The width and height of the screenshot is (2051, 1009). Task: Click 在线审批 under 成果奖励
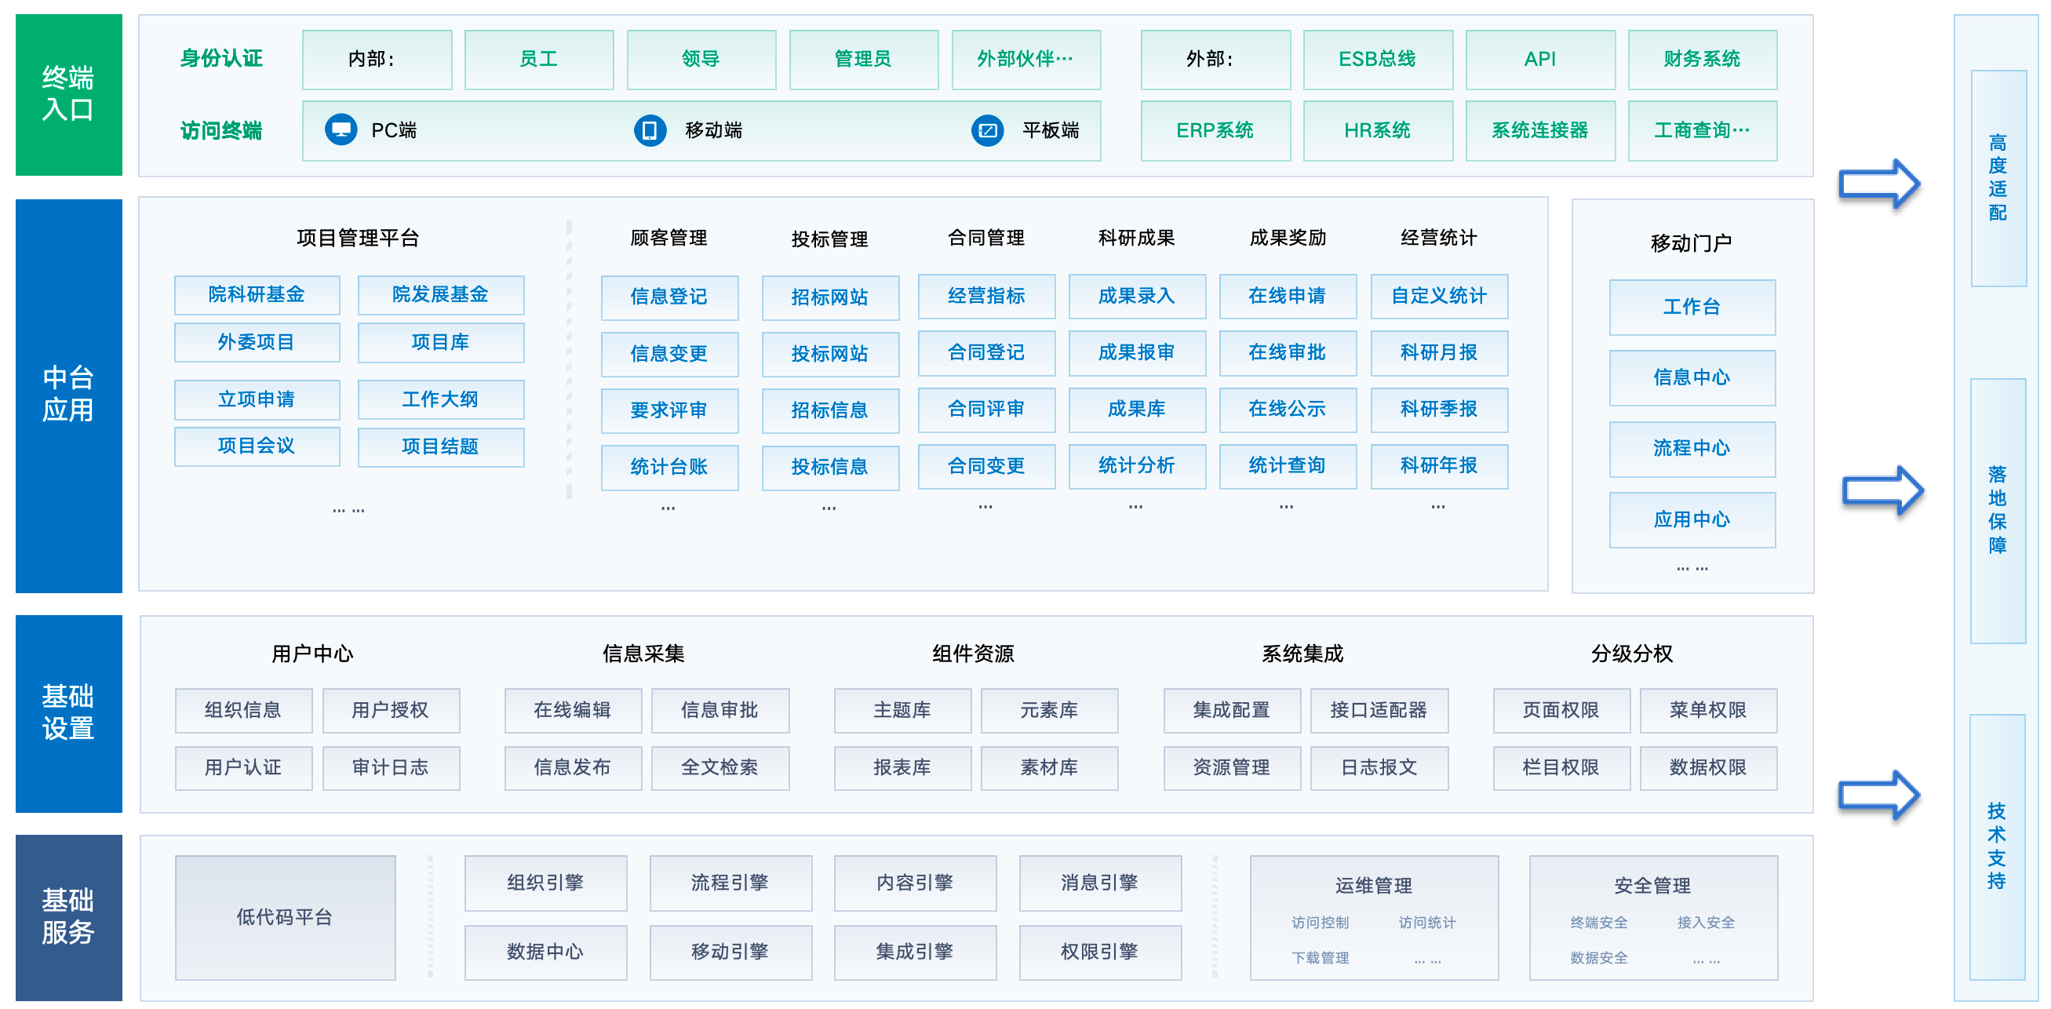(1288, 354)
